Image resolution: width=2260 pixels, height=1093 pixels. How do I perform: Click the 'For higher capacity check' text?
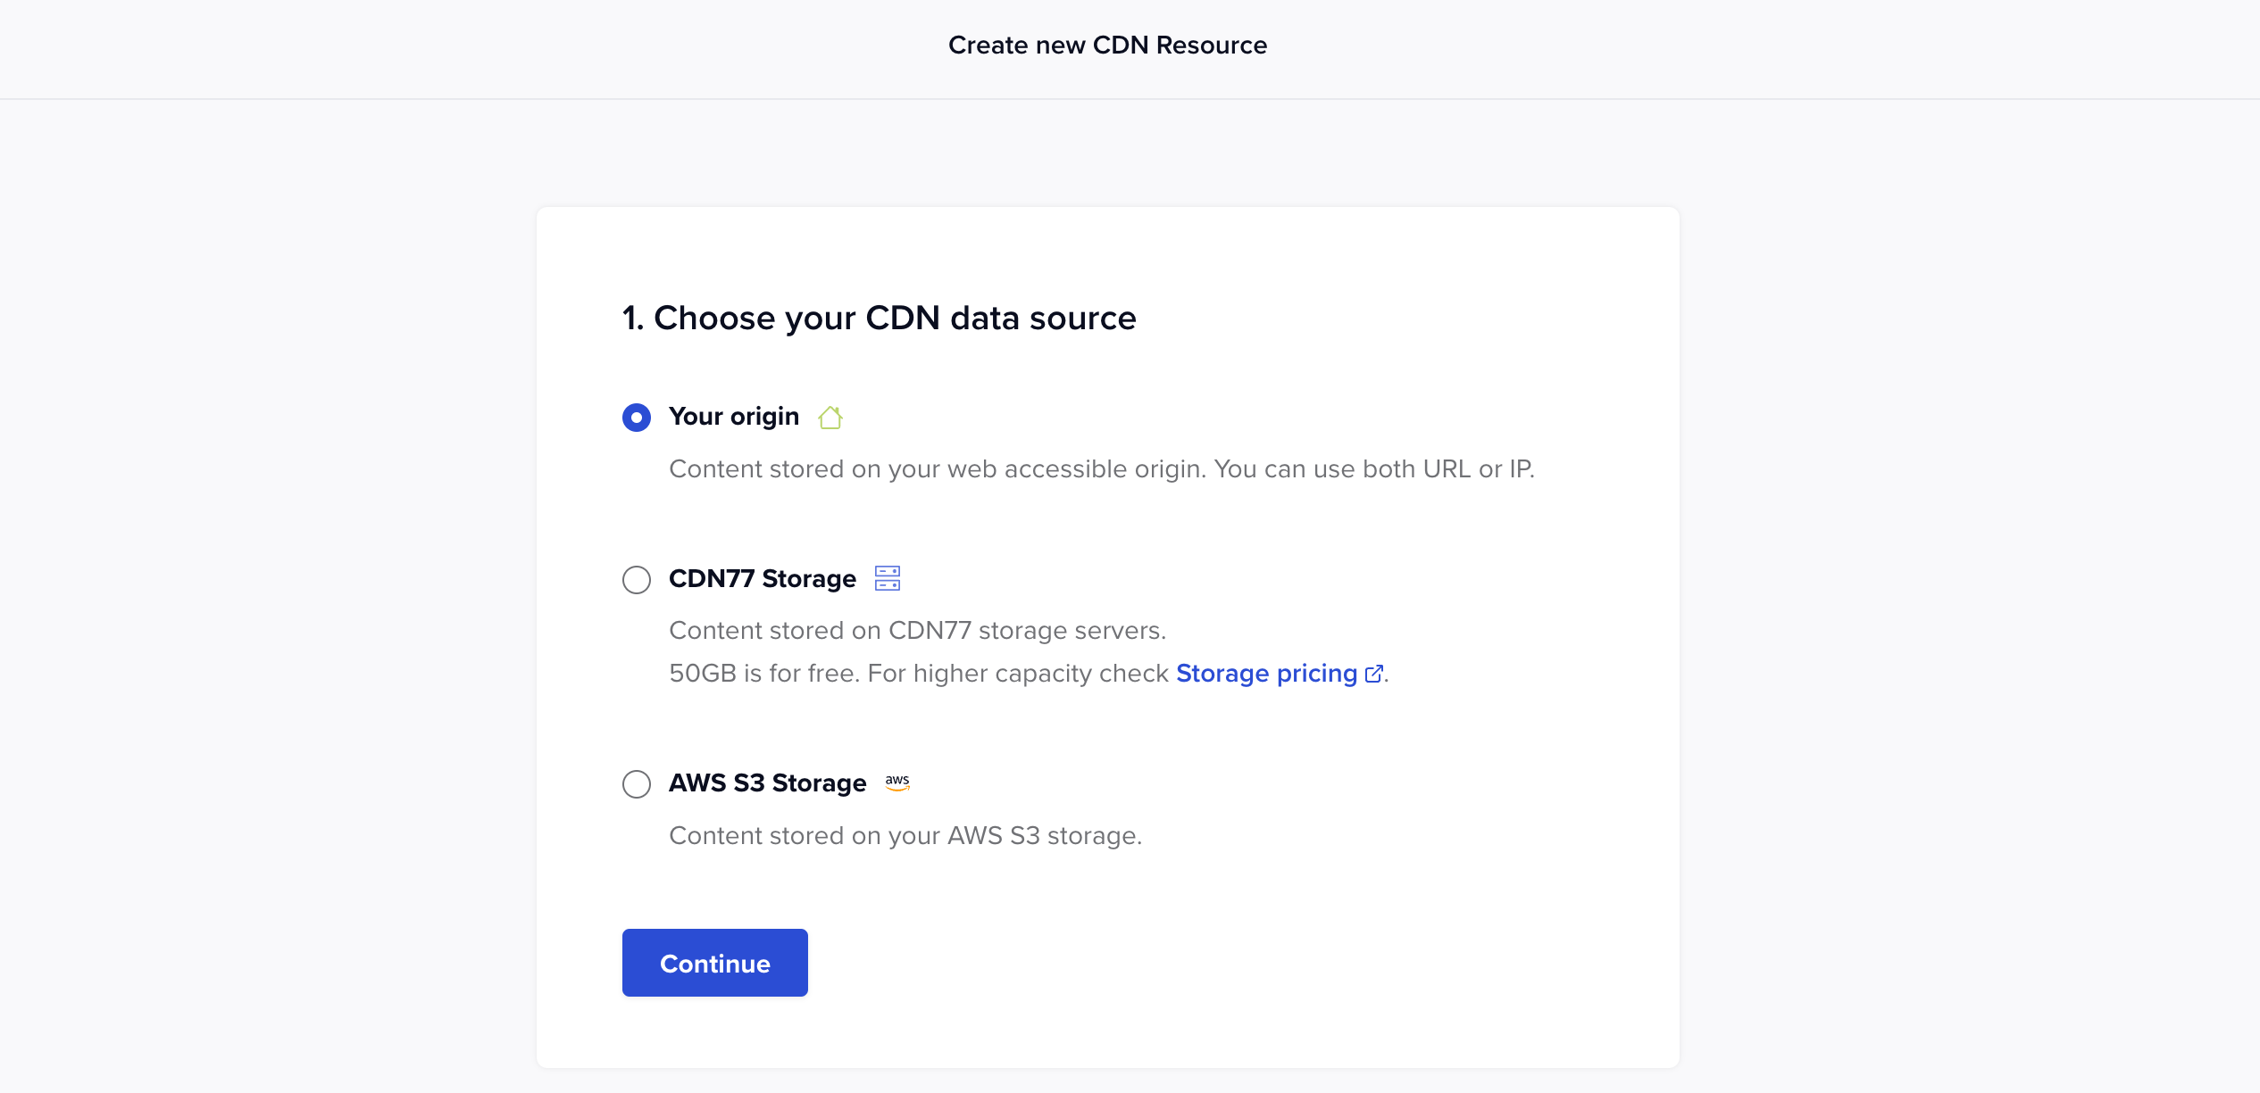click(1018, 674)
